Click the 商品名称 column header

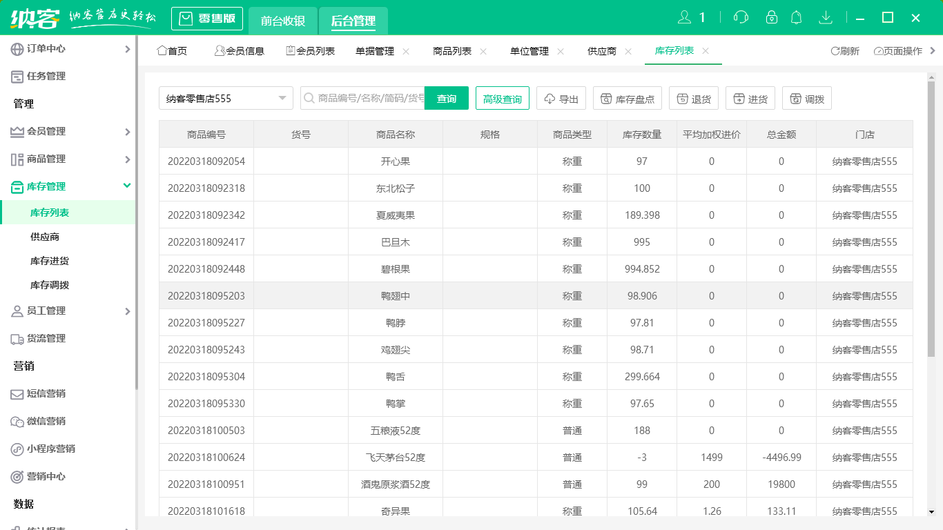click(x=396, y=135)
